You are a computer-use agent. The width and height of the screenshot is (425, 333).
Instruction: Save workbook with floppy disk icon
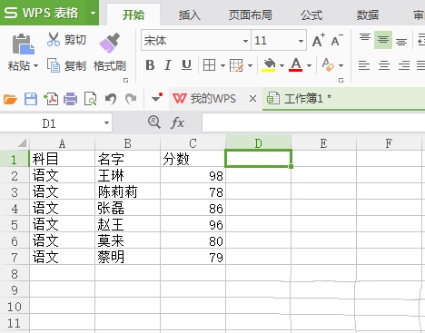pos(31,99)
